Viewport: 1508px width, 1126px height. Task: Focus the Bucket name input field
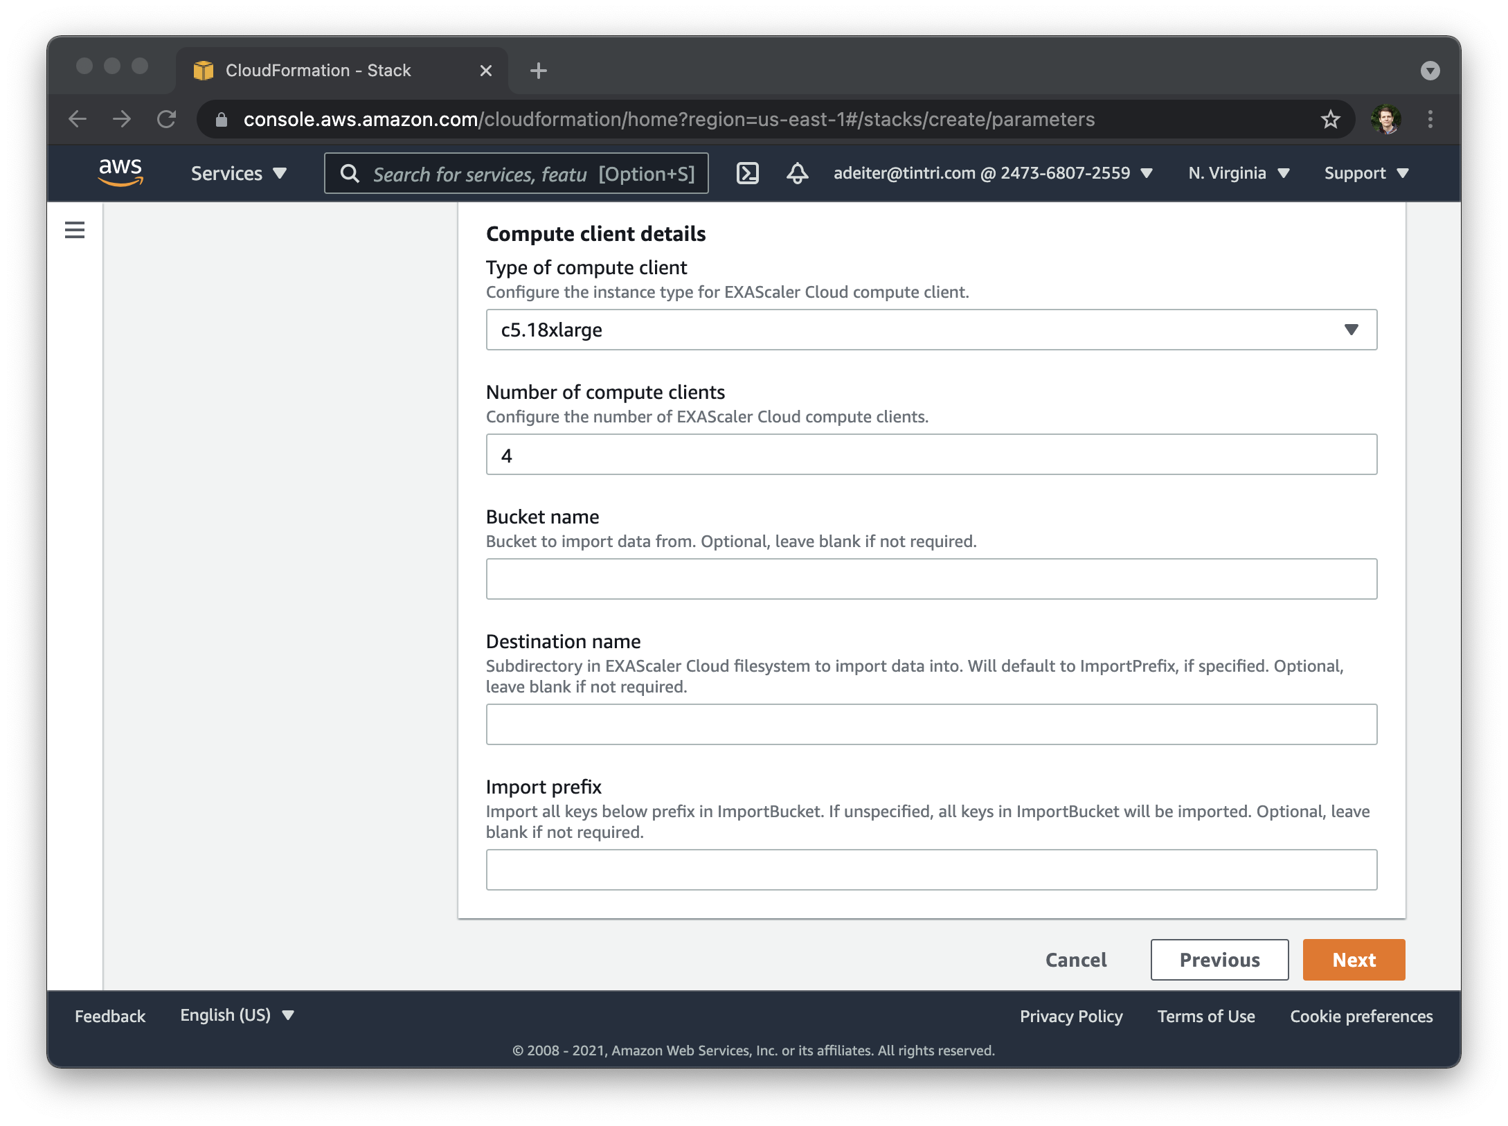point(931,579)
